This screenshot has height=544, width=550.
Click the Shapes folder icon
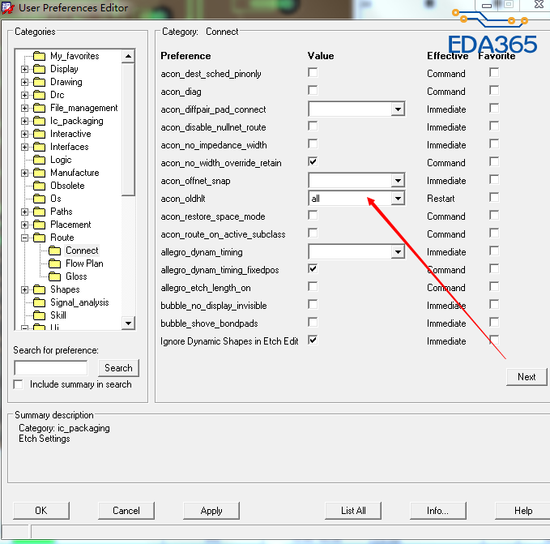click(x=39, y=289)
